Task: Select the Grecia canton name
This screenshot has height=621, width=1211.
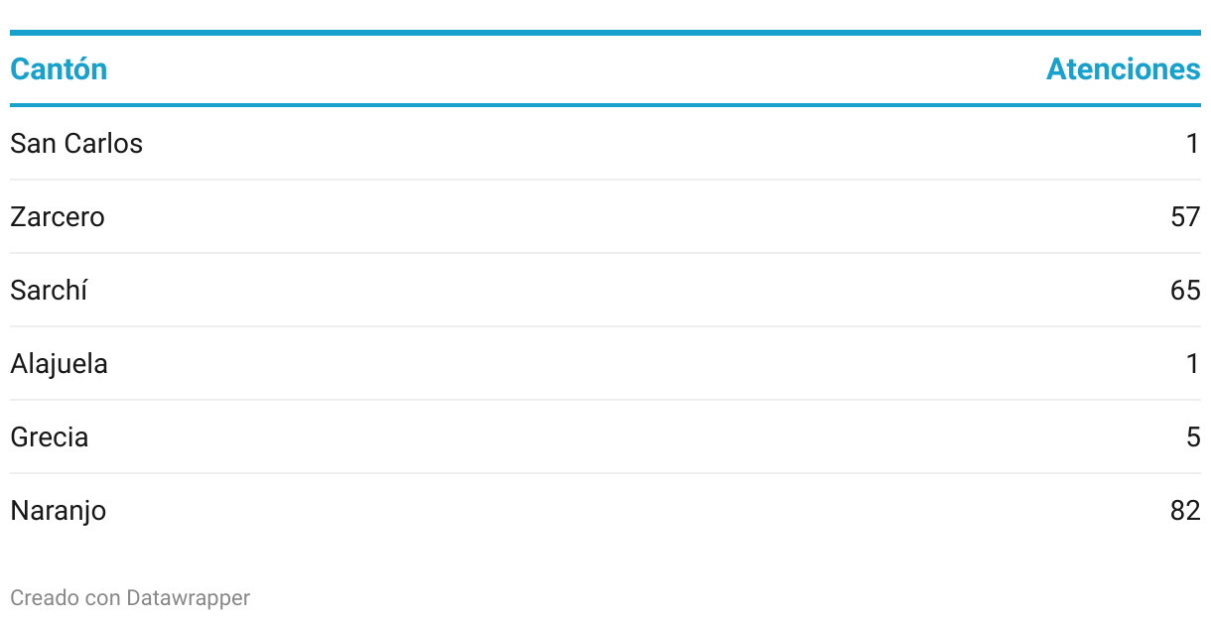Action: point(50,437)
